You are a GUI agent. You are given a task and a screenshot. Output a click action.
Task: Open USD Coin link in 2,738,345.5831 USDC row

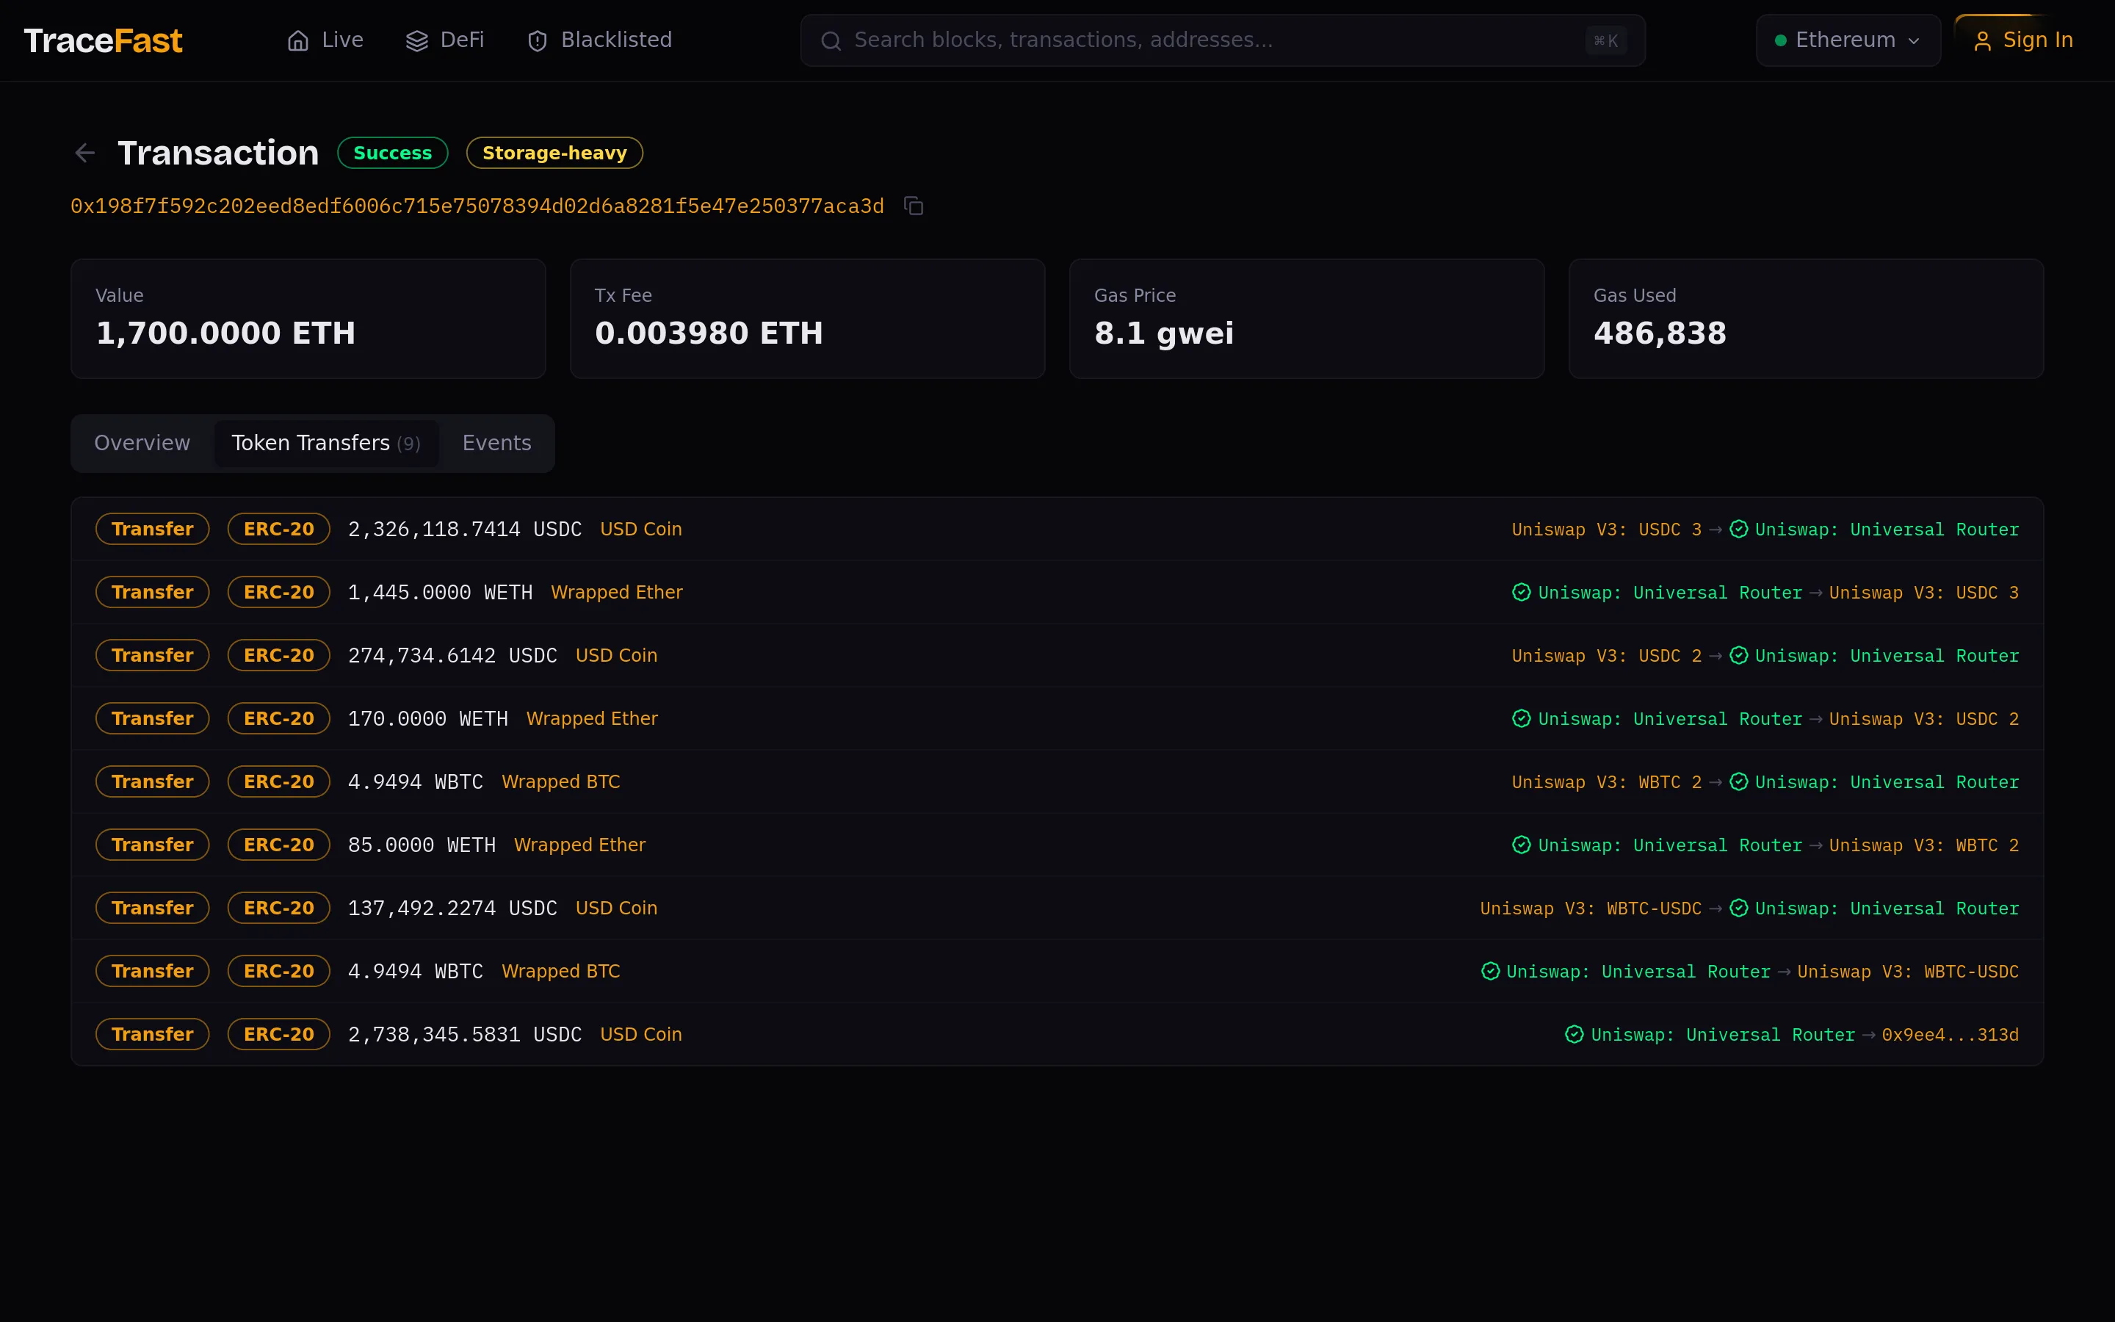[x=640, y=1034]
